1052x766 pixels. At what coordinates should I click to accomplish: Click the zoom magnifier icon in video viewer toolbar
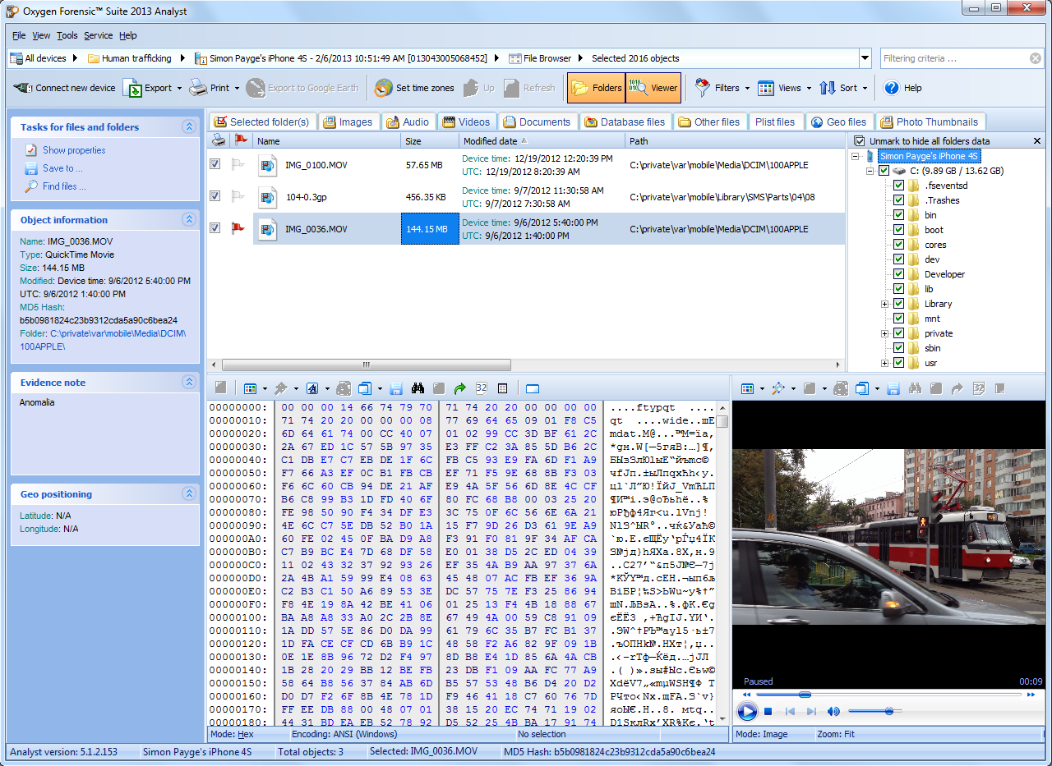[x=777, y=388]
